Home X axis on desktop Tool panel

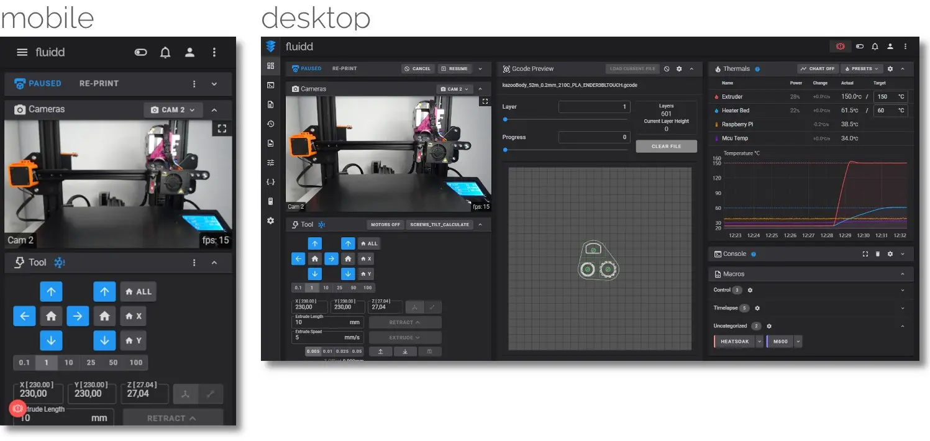[x=367, y=258]
